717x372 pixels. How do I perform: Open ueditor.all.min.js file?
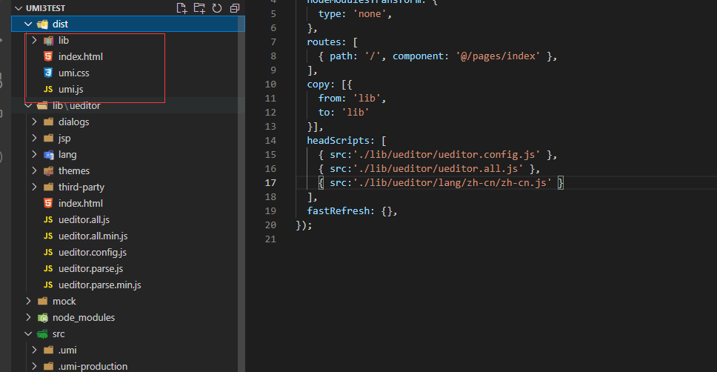[x=93, y=236]
